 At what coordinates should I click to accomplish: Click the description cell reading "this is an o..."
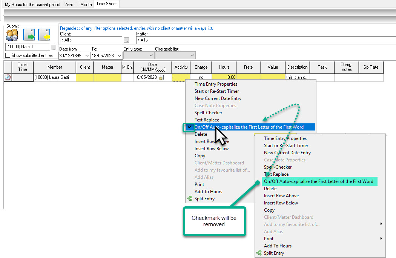click(x=298, y=77)
